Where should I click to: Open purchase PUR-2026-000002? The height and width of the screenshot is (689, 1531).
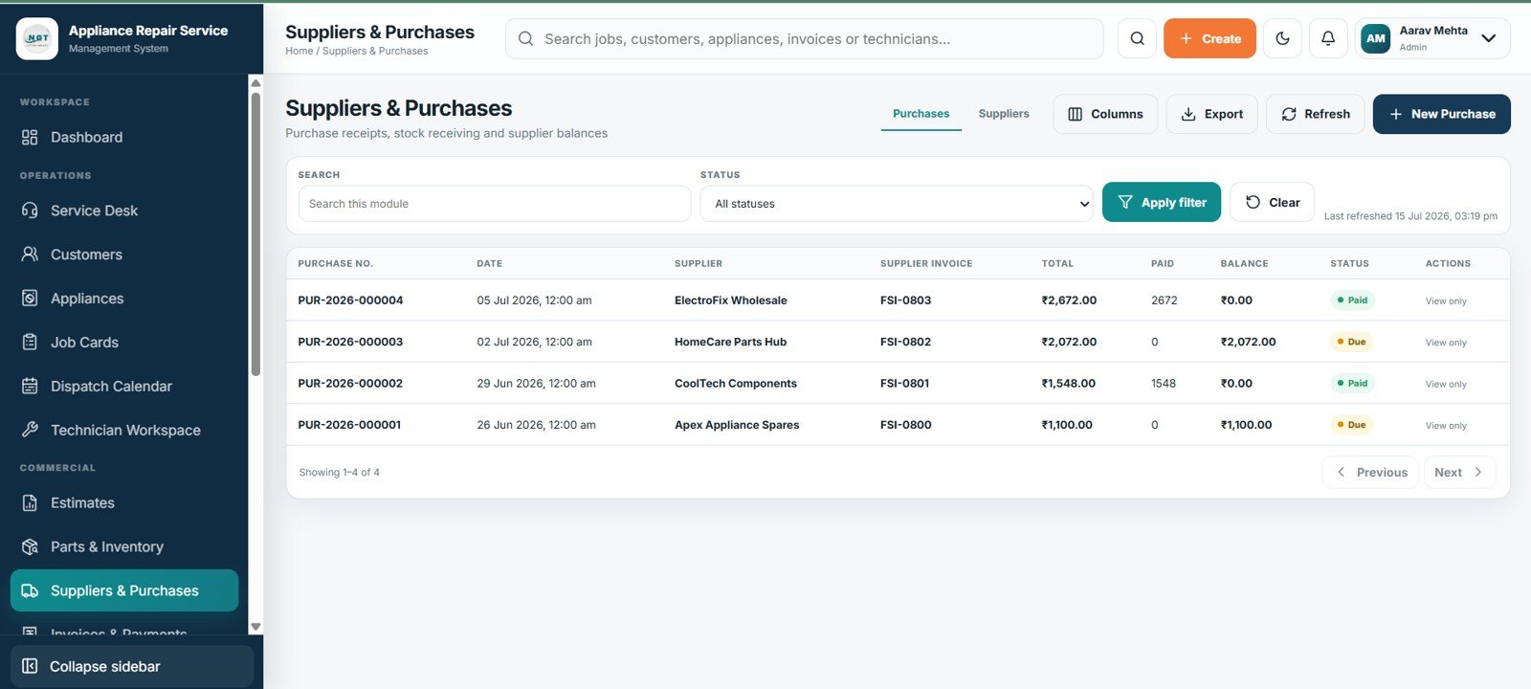coord(350,384)
